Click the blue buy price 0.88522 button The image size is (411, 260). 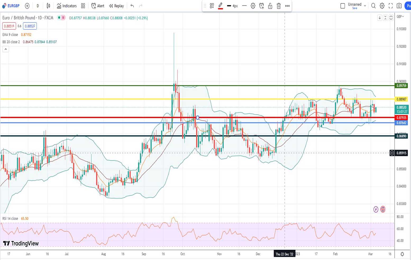[30, 26]
